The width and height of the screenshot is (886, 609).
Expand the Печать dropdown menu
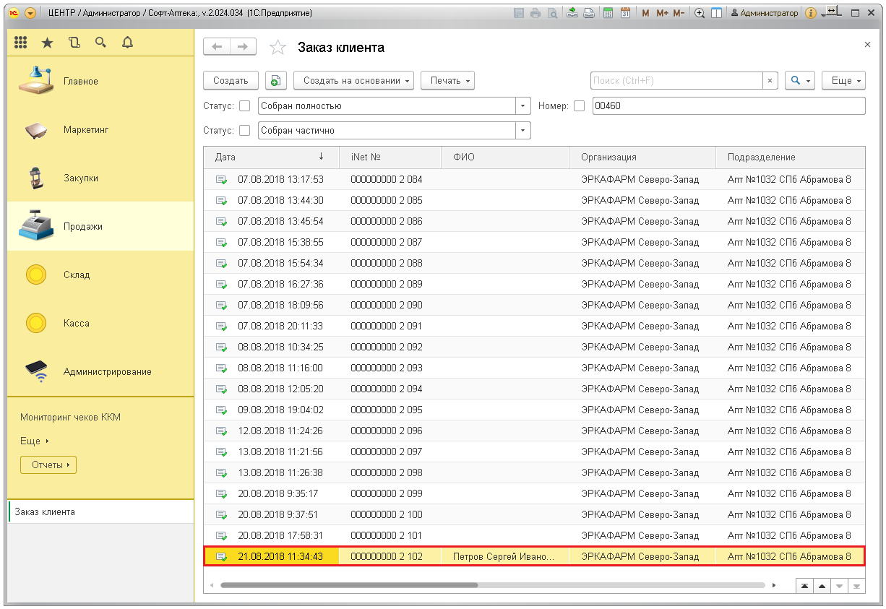tap(447, 81)
